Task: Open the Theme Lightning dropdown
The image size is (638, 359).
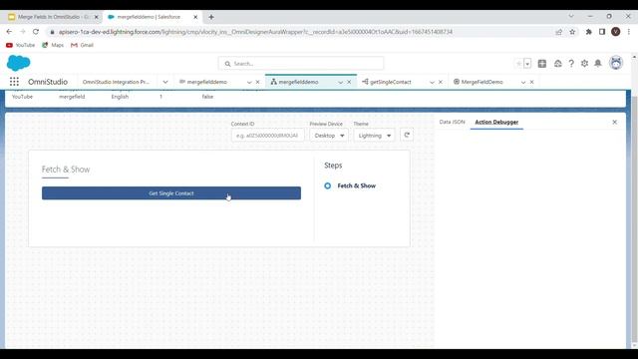Action: (375, 136)
